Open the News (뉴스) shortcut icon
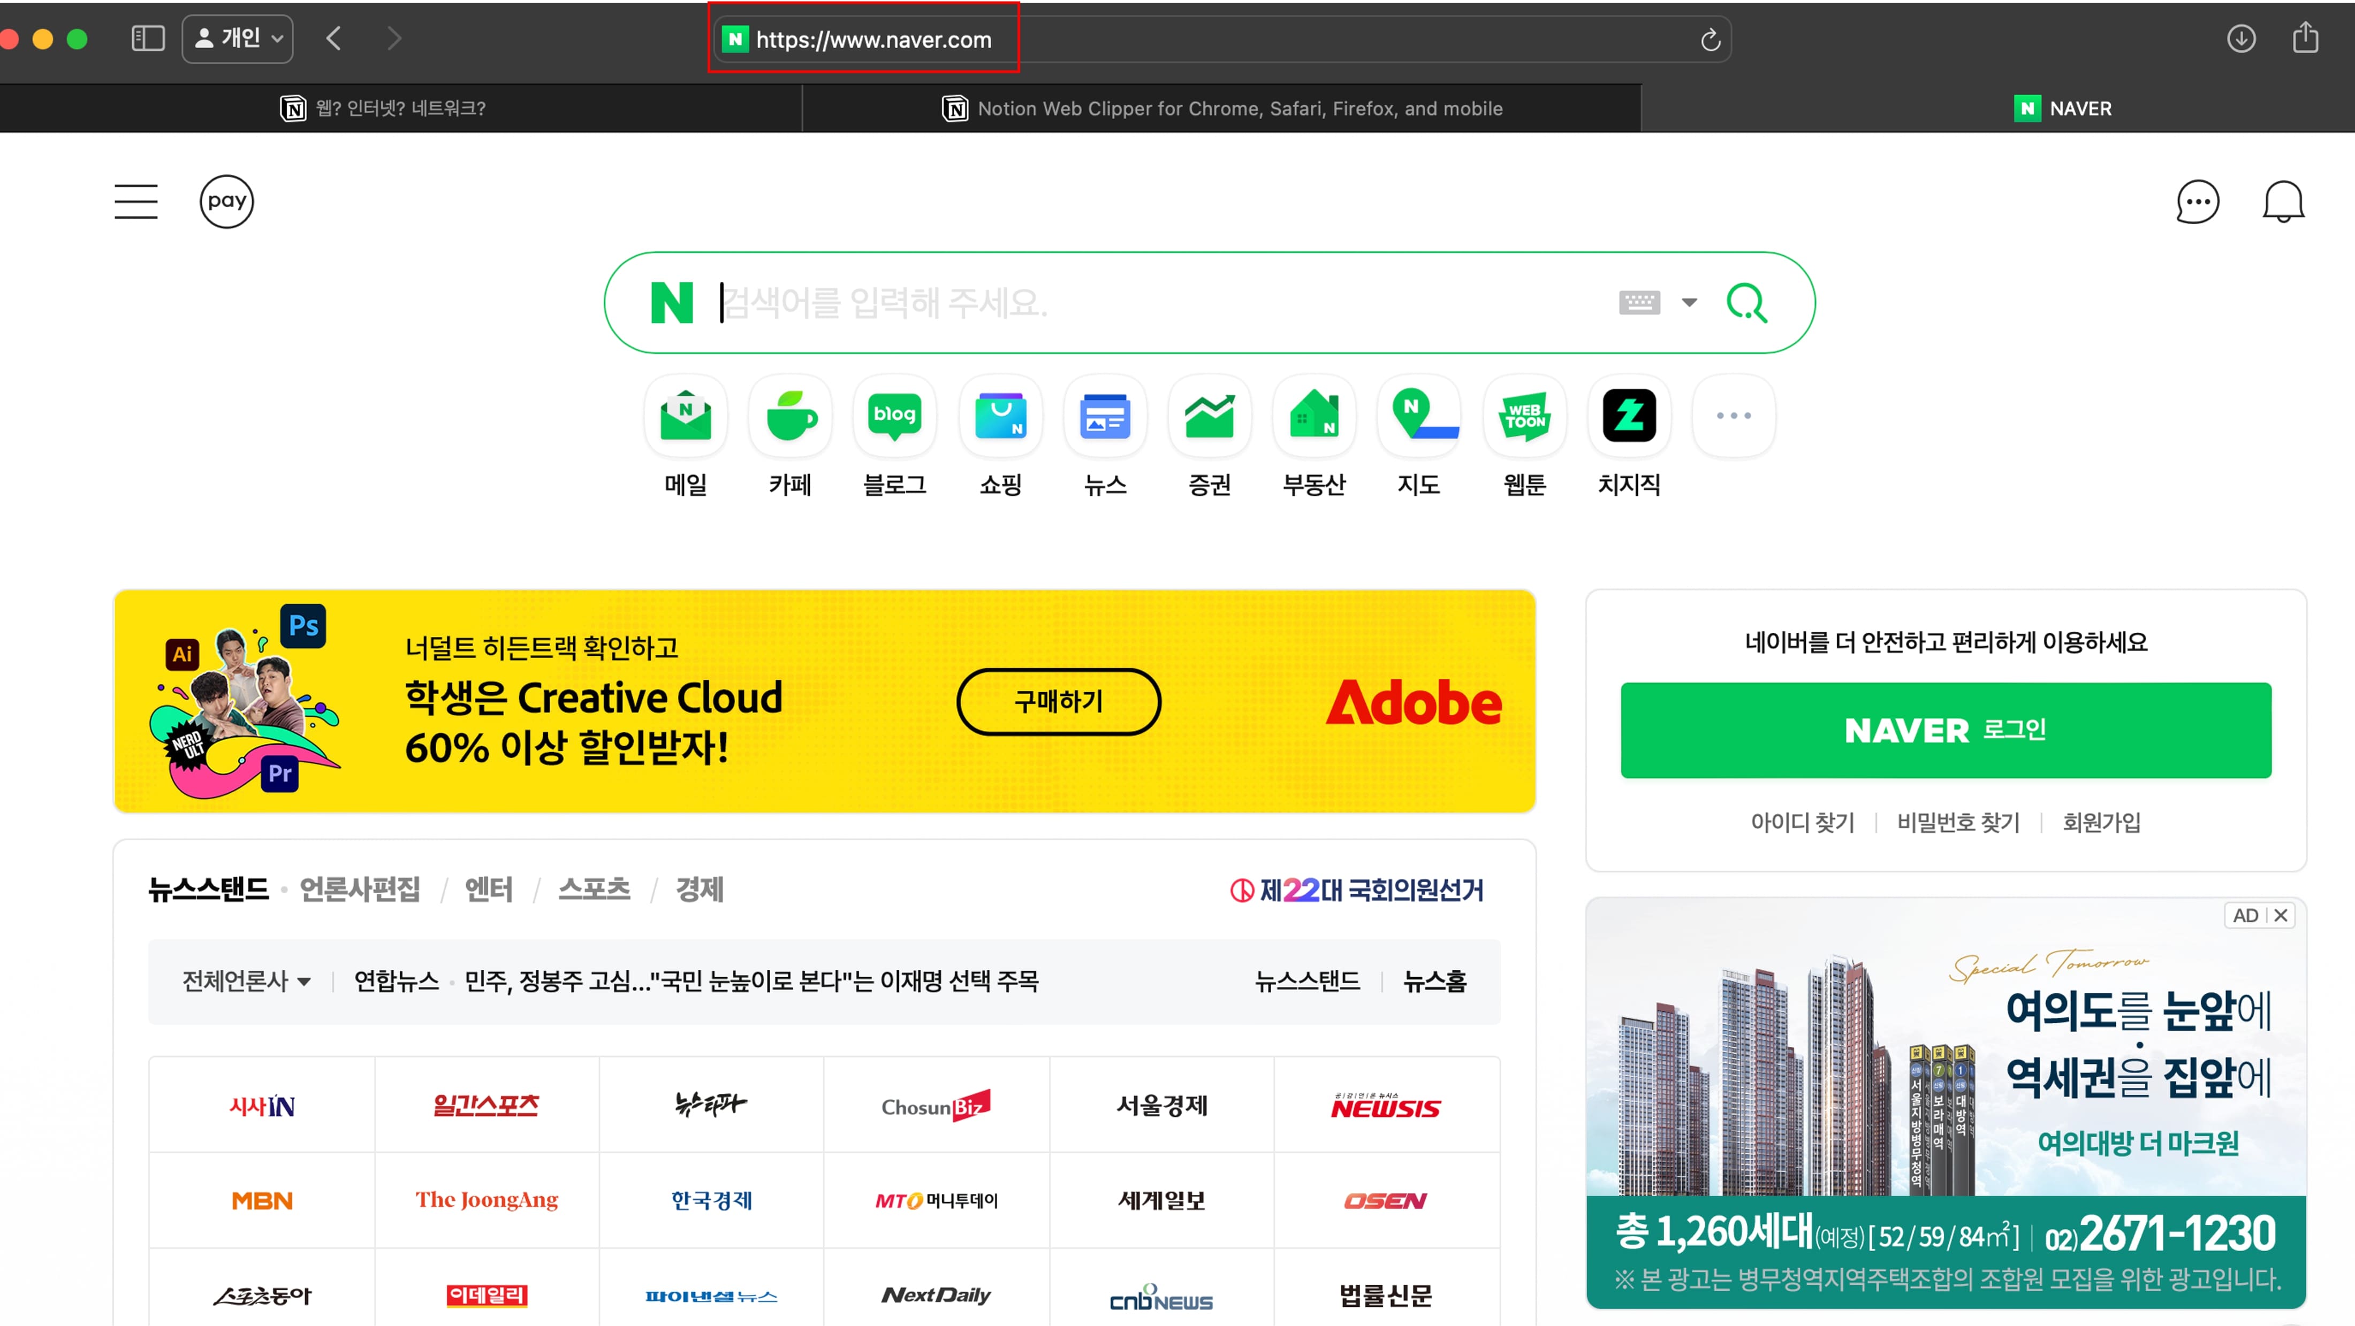Viewport: 2355px width, 1326px height. coord(1104,416)
